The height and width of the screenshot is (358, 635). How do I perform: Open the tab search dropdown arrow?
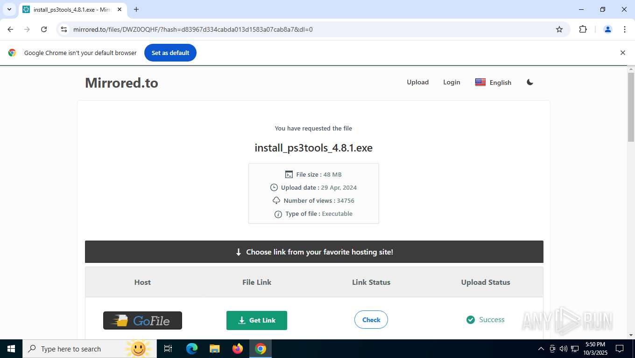9,9
